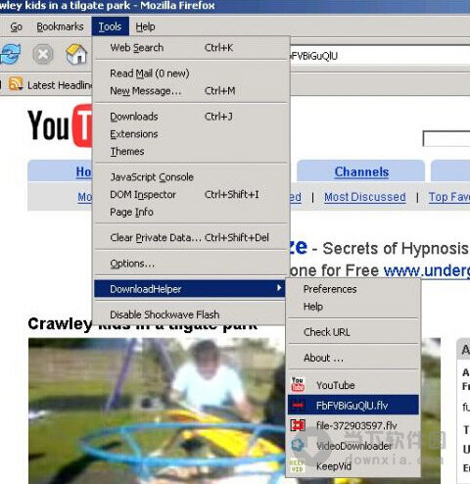The width and height of the screenshot is (470, 484).
Task: Click the YouTube icon in DownloadHelper submenu
Action: coord(298,384)
